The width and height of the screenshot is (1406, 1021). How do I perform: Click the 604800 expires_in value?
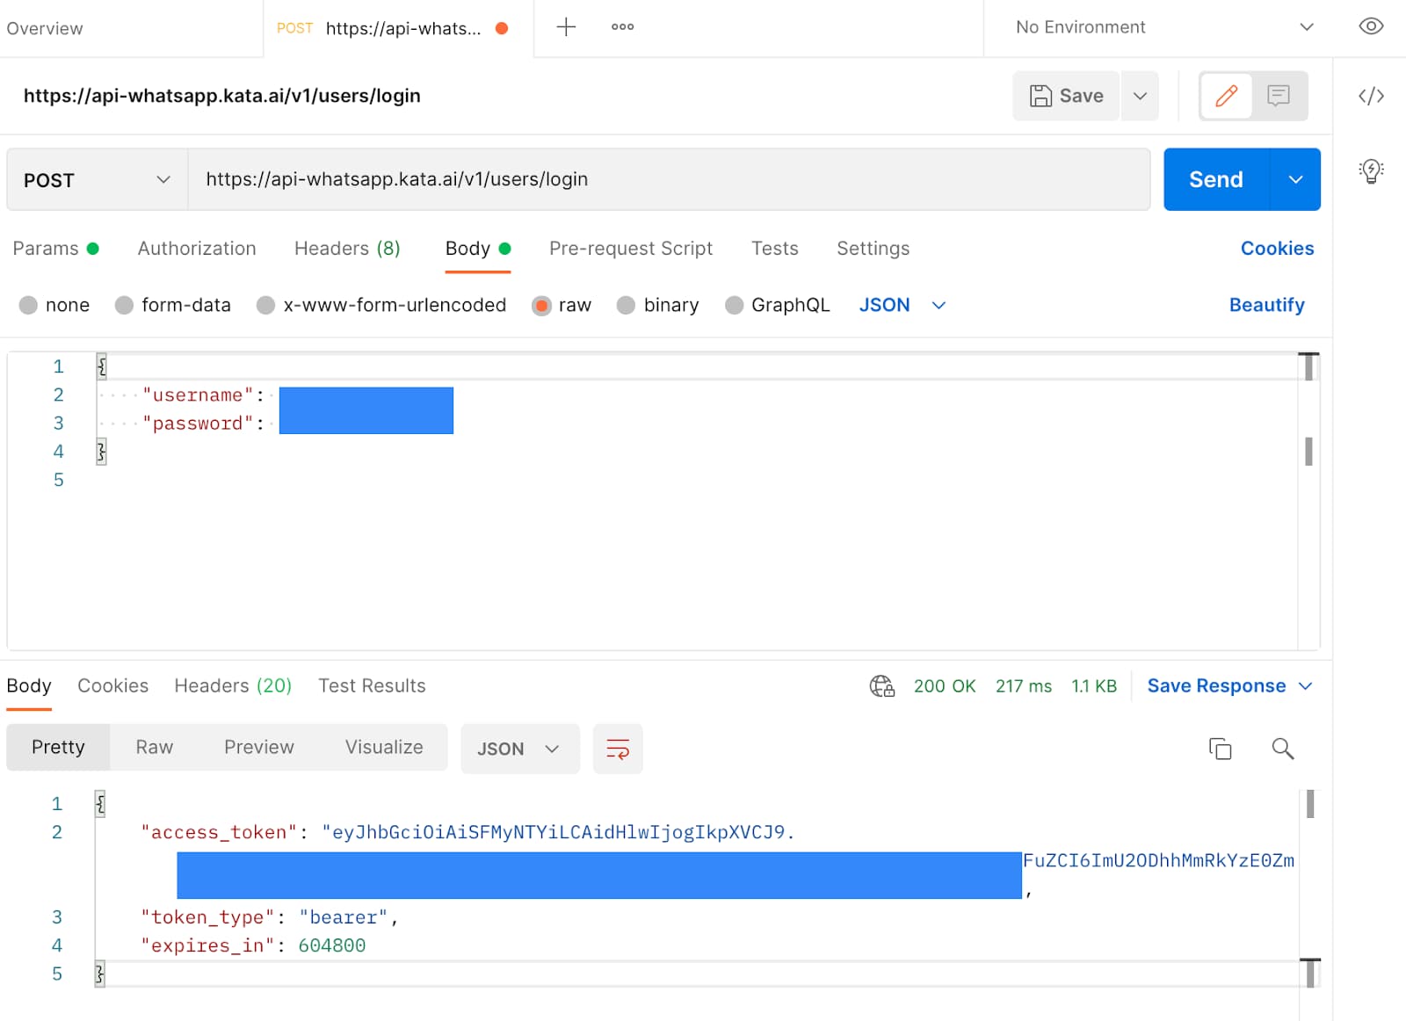pos(332,945)
